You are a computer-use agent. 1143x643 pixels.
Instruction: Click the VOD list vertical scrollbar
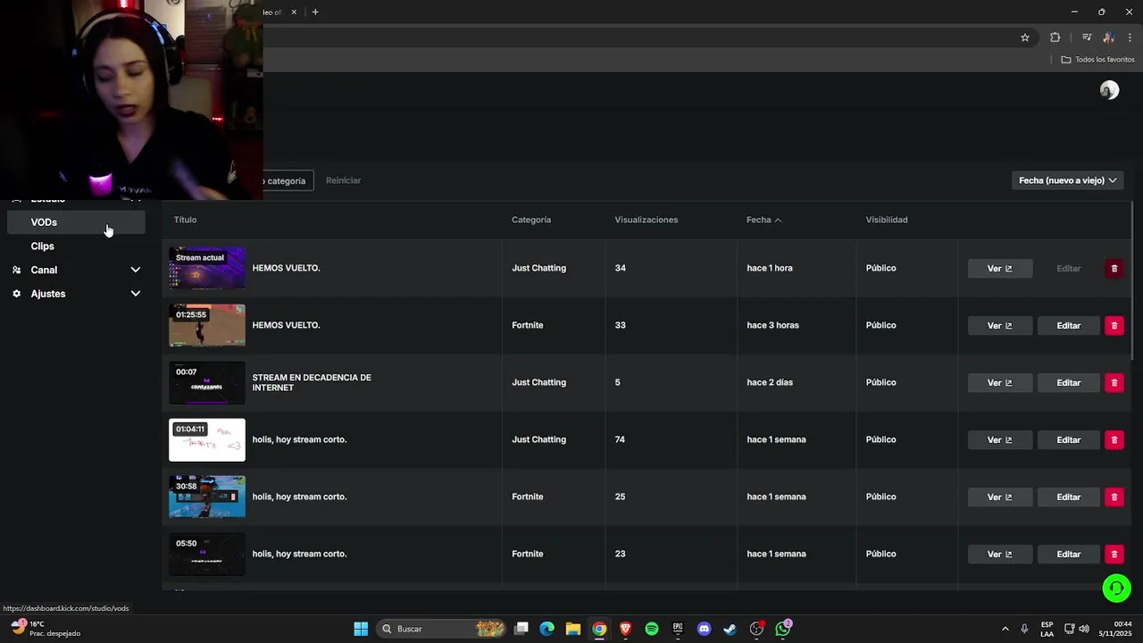(x=1132, y=281)
